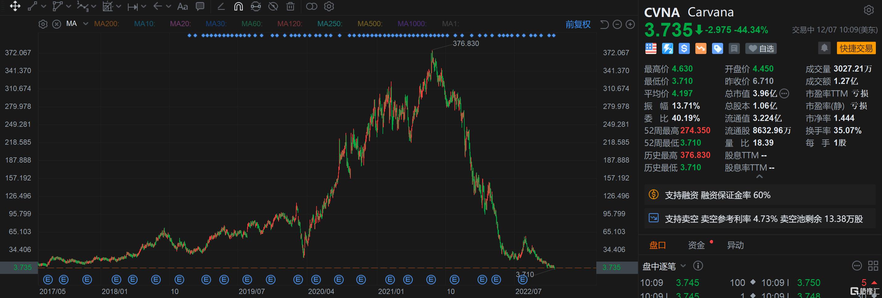Select the comment bubble note tool
The height and width of the screenshot is (298, 882).
(x=200, y=6)
